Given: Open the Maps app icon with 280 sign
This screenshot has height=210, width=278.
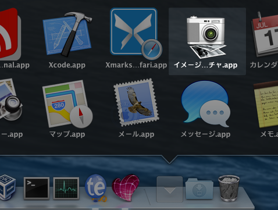Looking at the screenshot, I should (x=67, y=104).
